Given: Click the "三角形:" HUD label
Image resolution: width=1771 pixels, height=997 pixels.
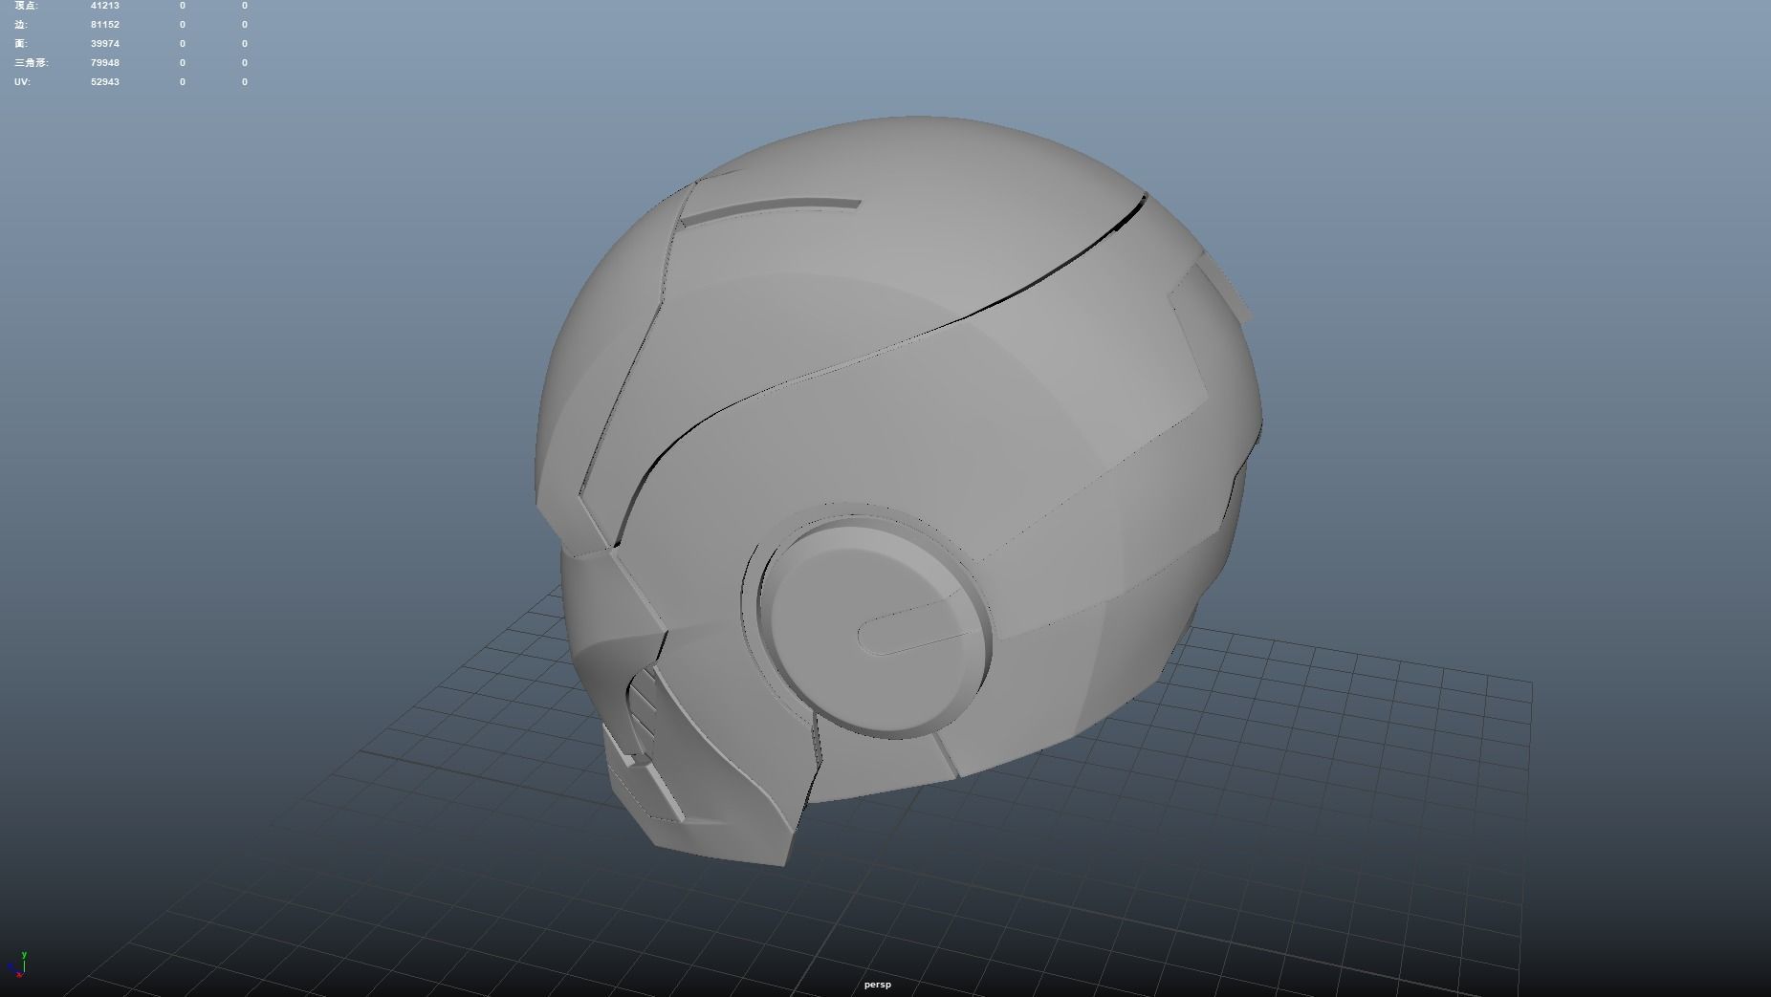Looking at the screenshot, I should coord(31,63).
